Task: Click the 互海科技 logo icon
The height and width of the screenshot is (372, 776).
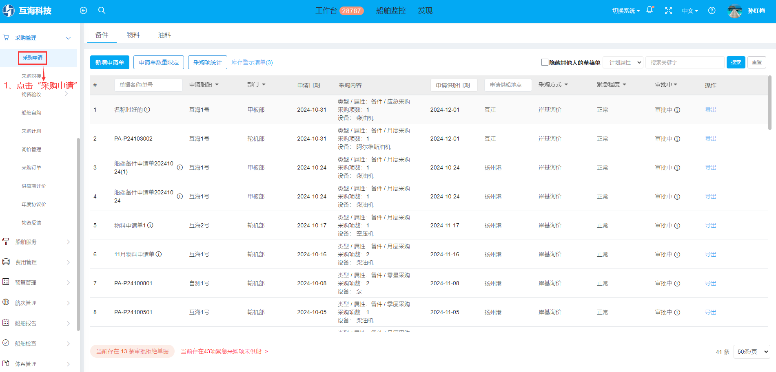Action: 8,11
